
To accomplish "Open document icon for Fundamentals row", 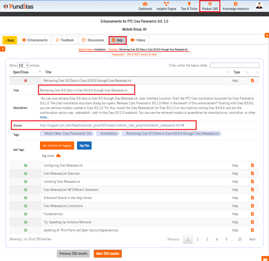I will pyautogui.click(x=252, y=214).
